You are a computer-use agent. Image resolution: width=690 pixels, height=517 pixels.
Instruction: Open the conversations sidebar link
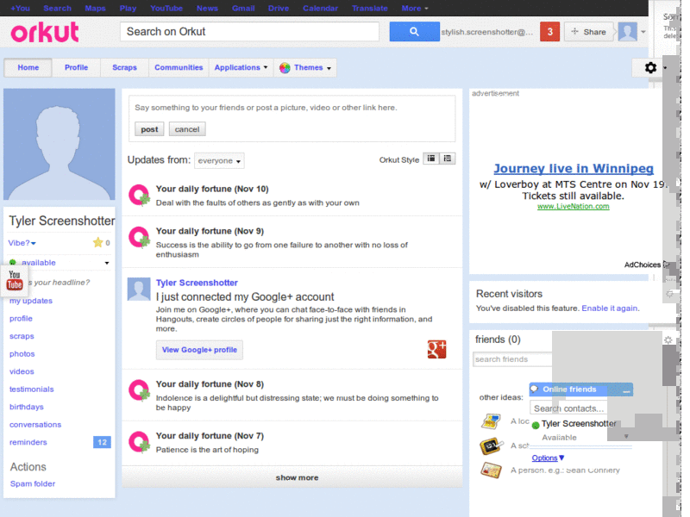pos(35,425)
